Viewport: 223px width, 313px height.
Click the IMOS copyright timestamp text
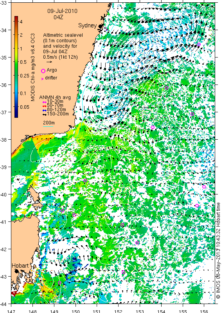(218, 250)
